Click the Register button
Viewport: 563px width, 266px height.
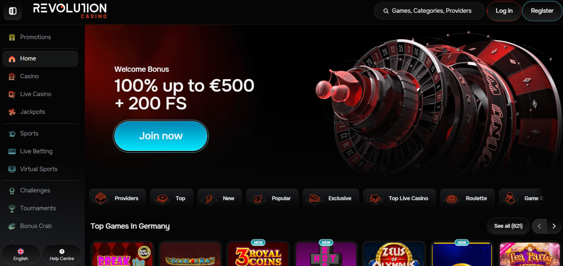(542, 11)
